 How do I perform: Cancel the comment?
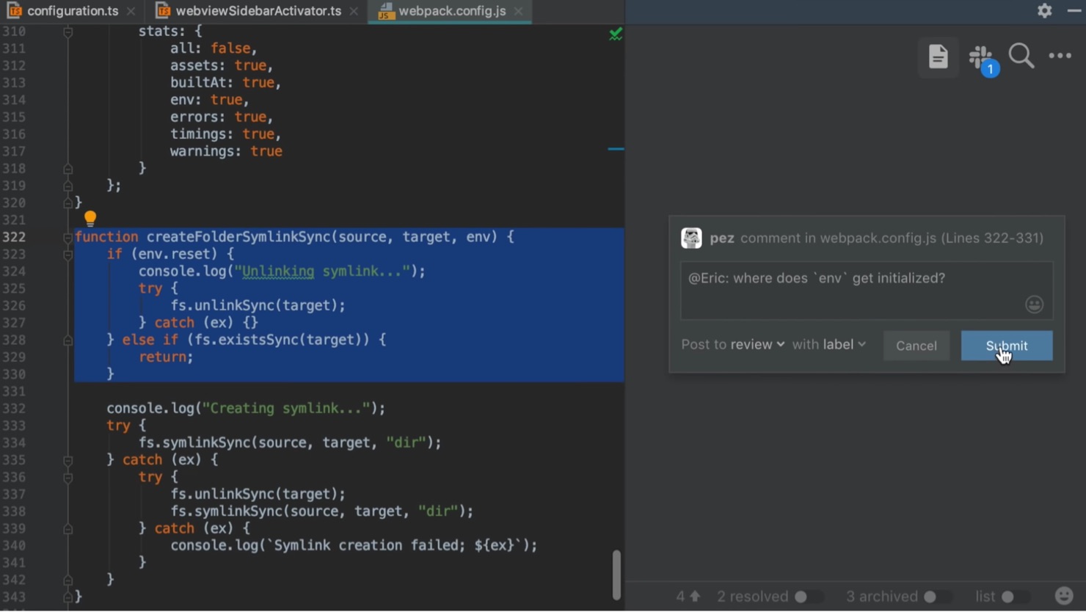tap(916, 346)
